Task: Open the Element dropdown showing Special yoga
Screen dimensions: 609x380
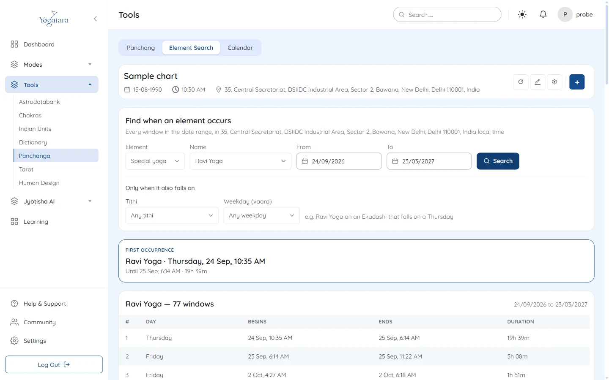Action: click(155, 161)
